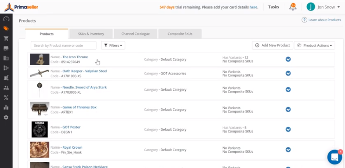
Task: Open the storefront icon in sidebar
Action: 6,48
